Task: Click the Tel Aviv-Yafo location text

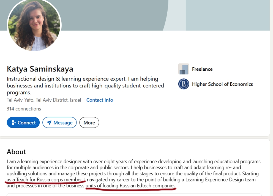Action: [44, 100]
